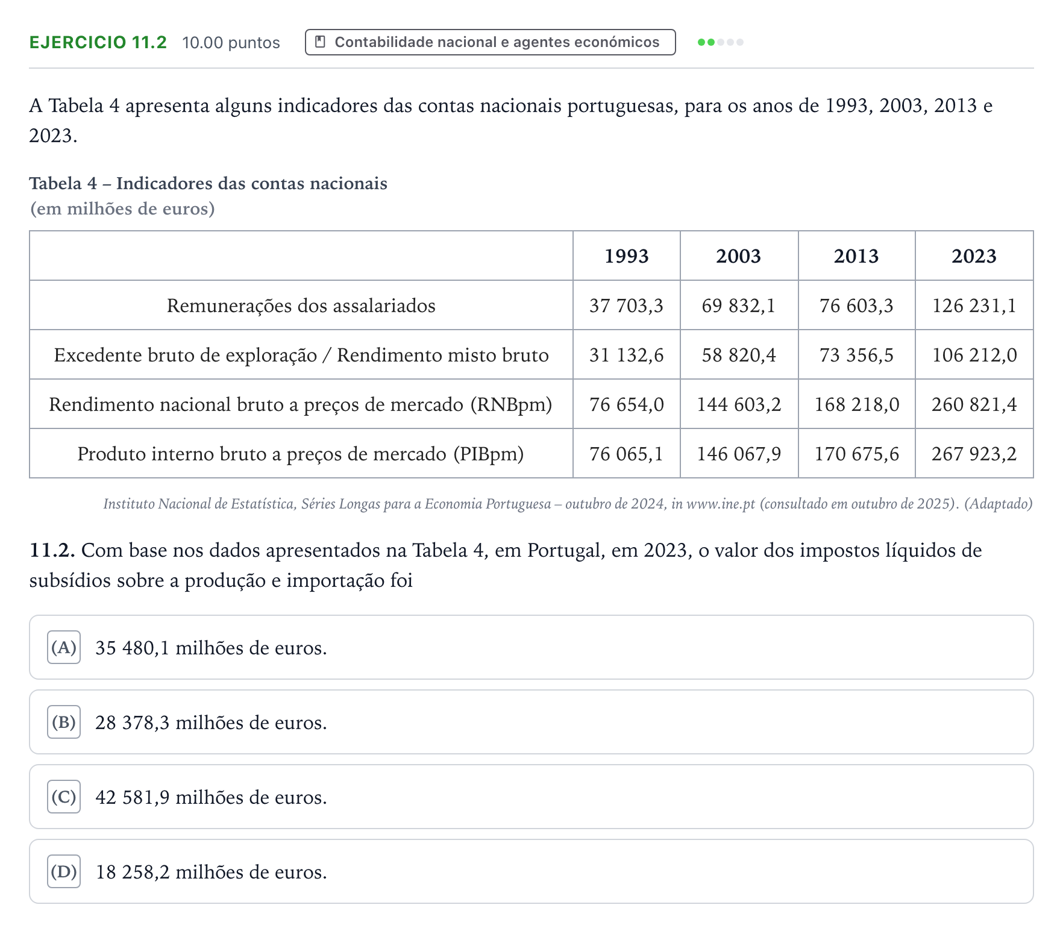Click the 267 923,2 cell
1063x934 pixels.
[974, 454]
